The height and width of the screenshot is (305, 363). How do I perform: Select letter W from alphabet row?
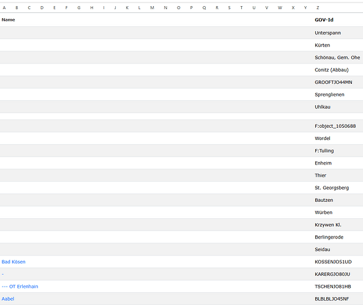280,7
